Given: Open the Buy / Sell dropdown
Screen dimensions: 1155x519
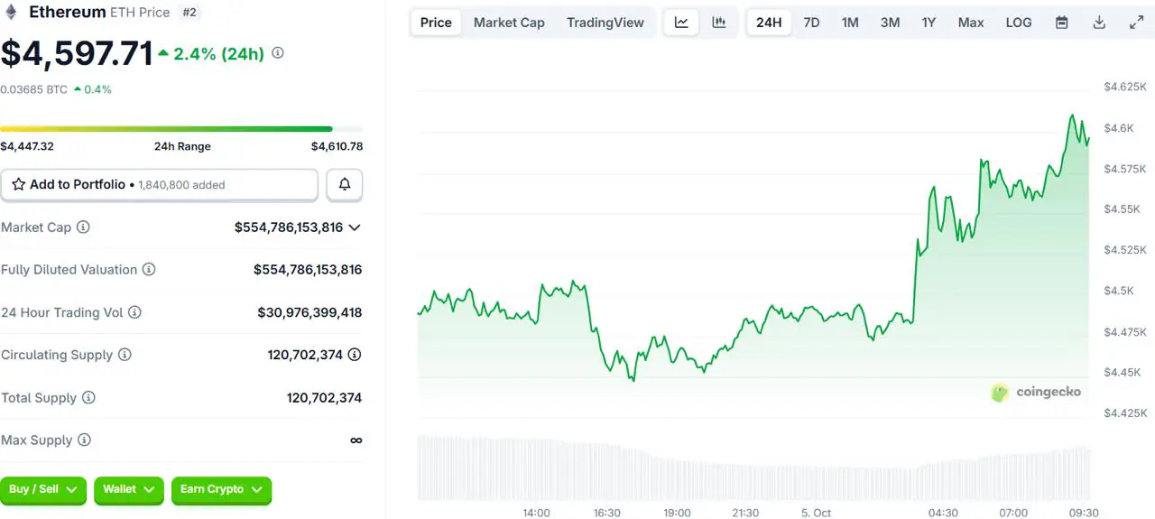Looking at the screenshot, I should (x=43, y=489).
